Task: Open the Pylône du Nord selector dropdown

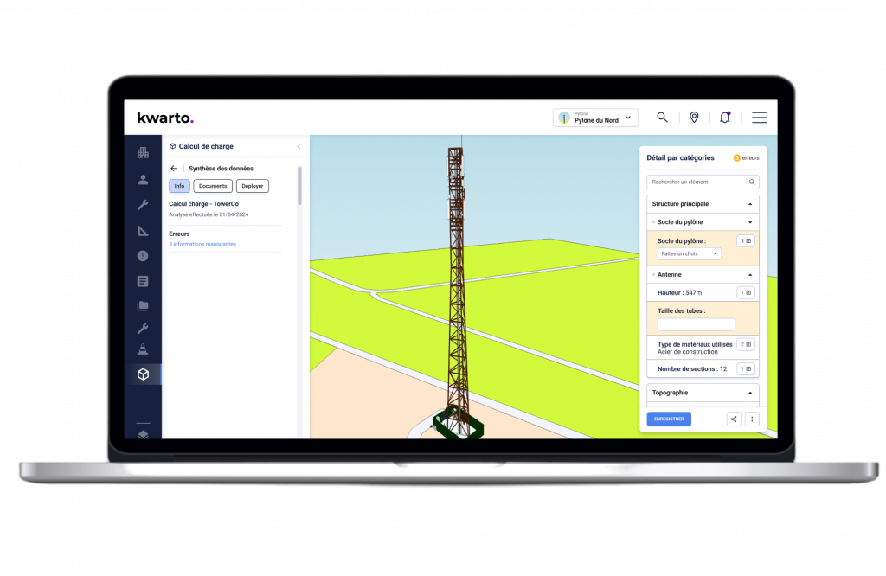Action: pos(595,118)
